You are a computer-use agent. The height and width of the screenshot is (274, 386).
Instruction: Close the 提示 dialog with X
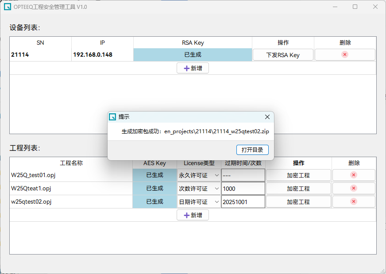tap(267, 117)
